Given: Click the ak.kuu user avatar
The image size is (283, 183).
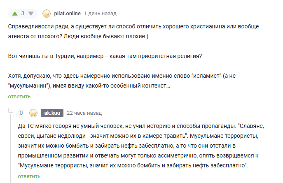Looking at the screenshot, I should pyautogui.click(x=33, y=113).
